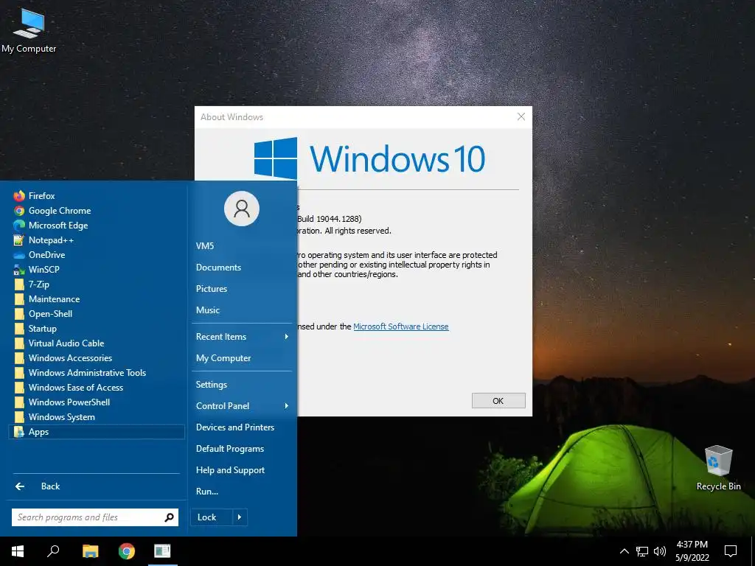Image resolution: width=755 pixels, height=566 pixels.
Task: Open File Explorer from the taskbar
Action: point(90,551)
